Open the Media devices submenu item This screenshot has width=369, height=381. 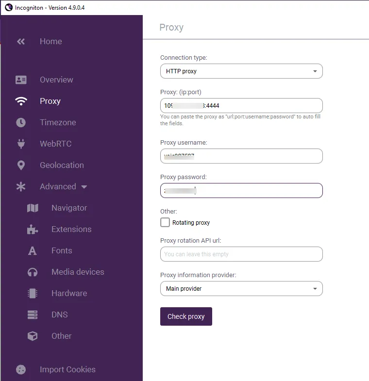point(78,272)
